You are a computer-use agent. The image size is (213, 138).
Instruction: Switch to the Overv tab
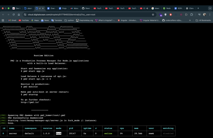pos(51,8)
